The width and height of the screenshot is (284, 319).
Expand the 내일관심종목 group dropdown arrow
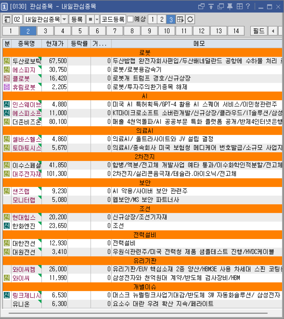tap(64, 19)
